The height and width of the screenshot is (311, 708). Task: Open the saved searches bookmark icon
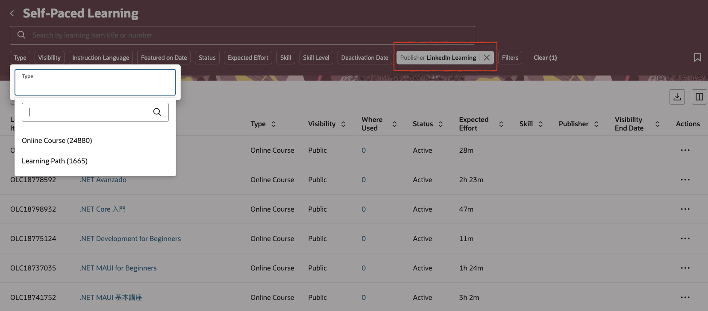[x=697, y=58]
